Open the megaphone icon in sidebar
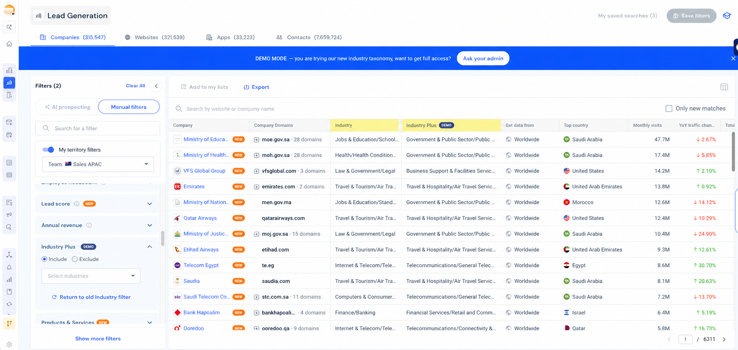The height and width of the screenshot is (350, 738). [x=9, y=215]
